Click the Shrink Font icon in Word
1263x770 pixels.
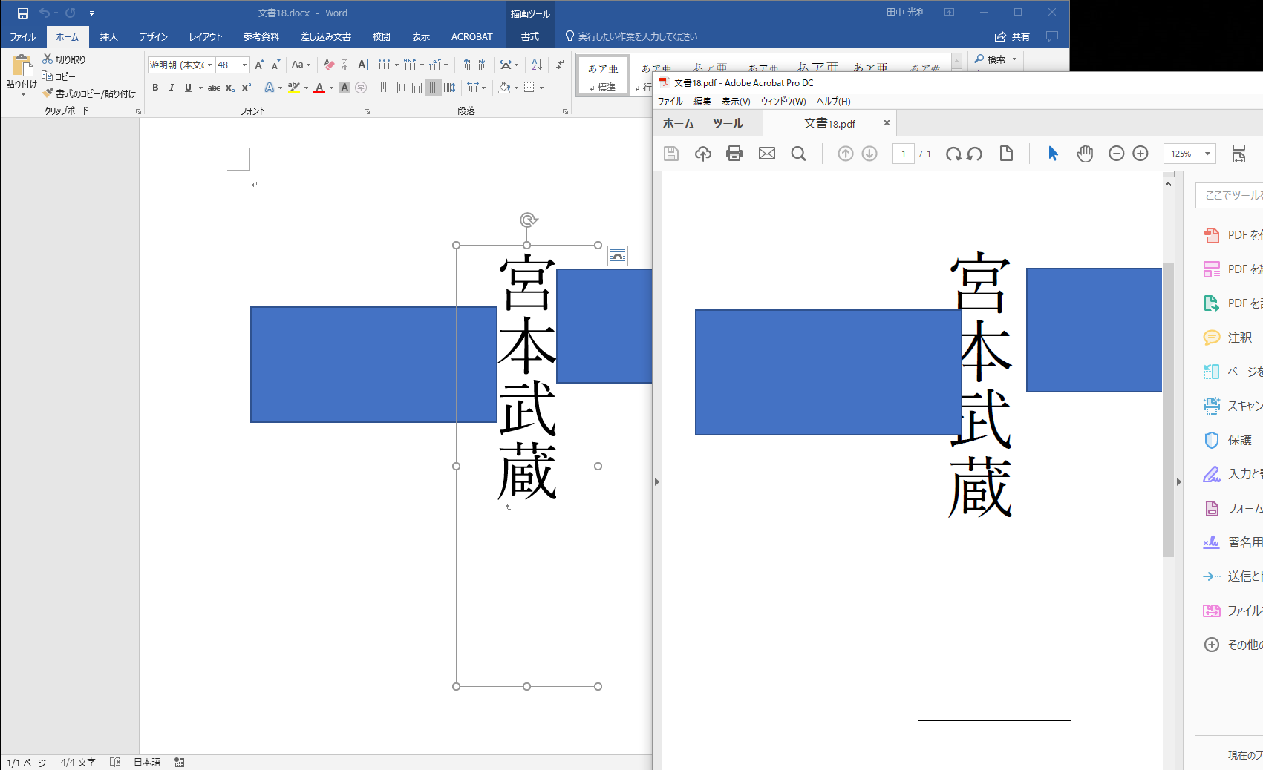[275, 65]
